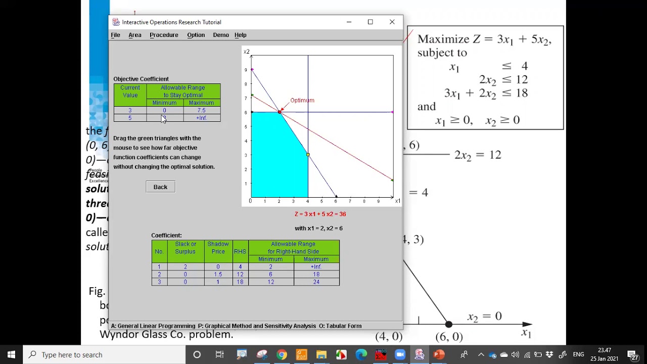Click the 'with x1 = 2, x2 = 6' text
Viewport: 647px width, 364px height.
point(318,228)
